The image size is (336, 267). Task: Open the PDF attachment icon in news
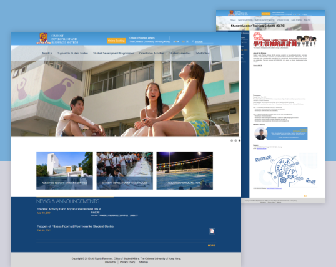point(212,231)
